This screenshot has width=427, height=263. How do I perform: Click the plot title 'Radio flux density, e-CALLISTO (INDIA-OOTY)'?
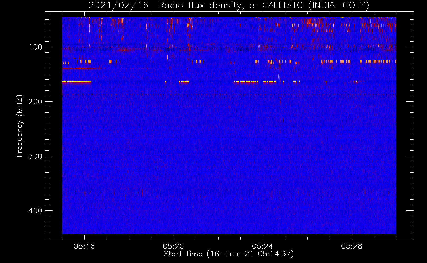[263, 6]
